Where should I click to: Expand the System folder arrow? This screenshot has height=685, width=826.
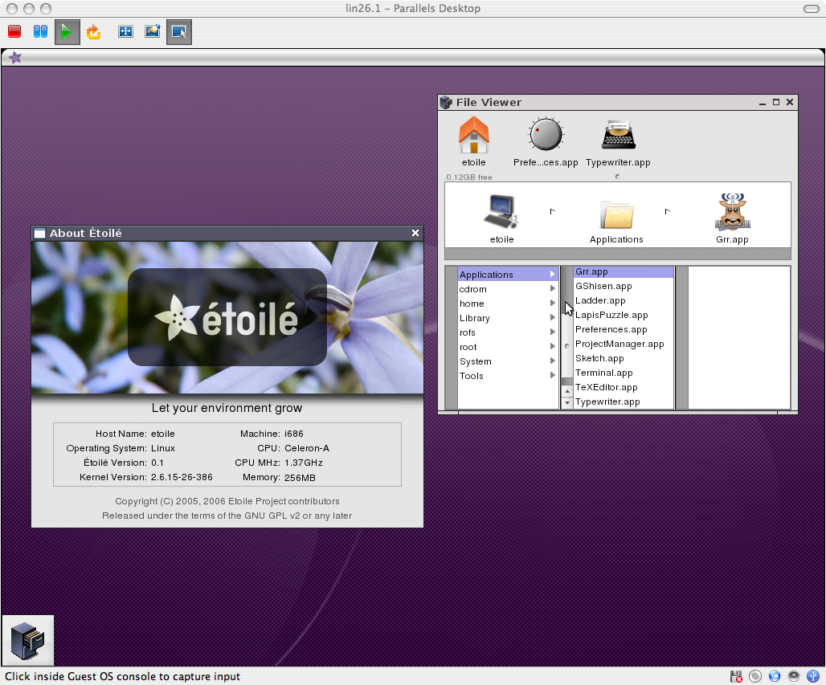click(x=552, y=361)
